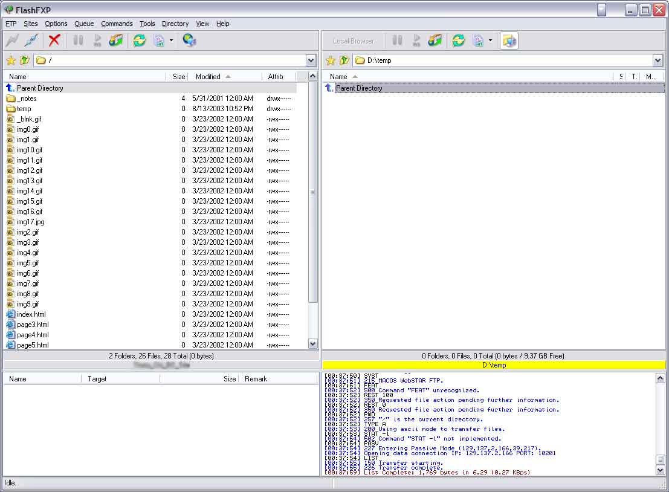Go up one folder in local pane
This screenshot has width=669, height=492.
(344, 60)
